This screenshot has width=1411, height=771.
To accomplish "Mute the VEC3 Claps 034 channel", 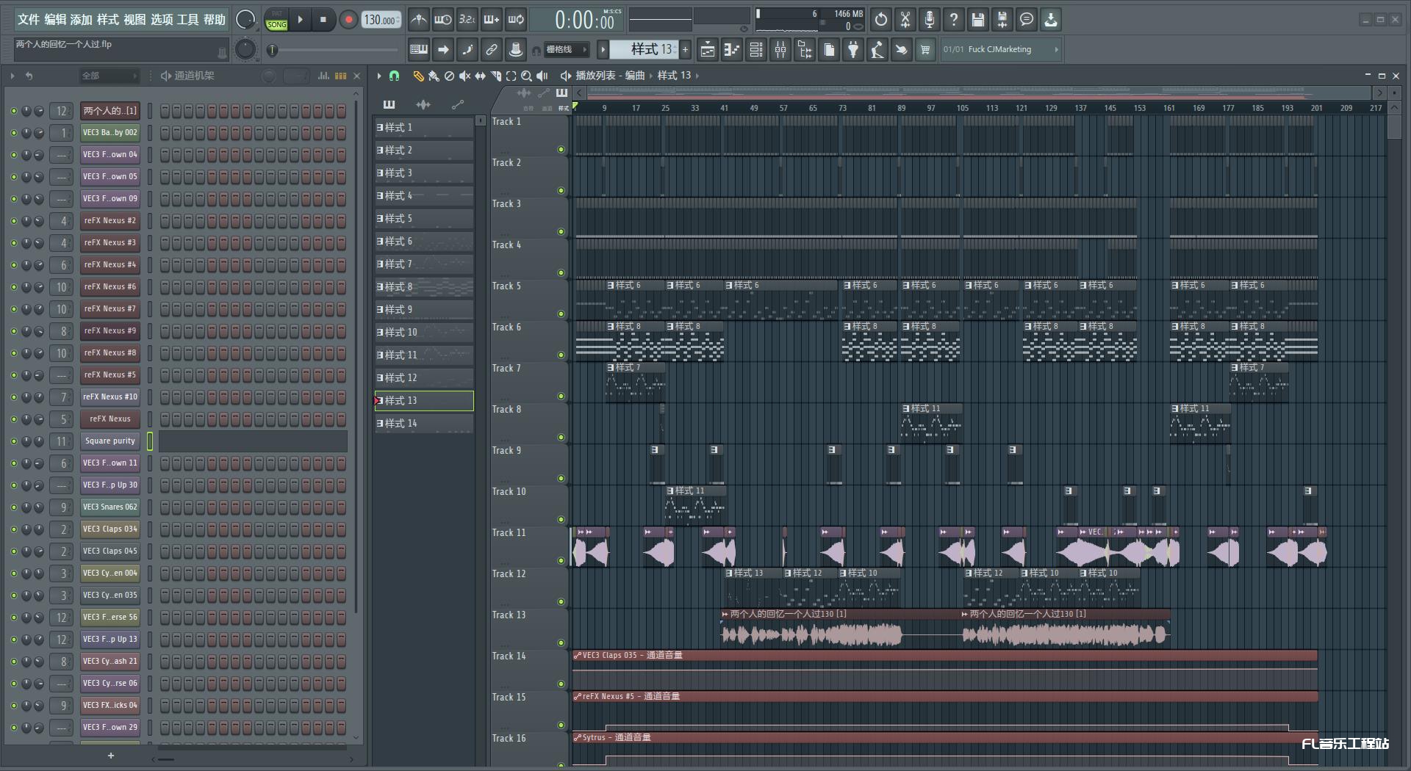I will (x=13, y=529).
